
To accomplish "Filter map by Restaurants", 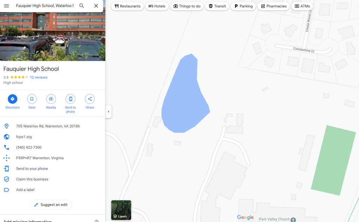I will tap(127, 6).
